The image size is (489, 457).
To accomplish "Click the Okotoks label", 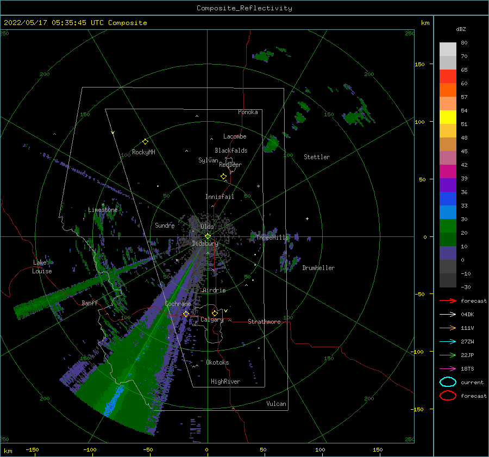I will point(217,362).
